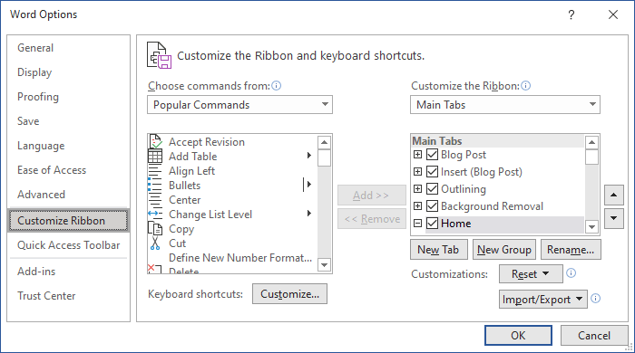Click the Accept Revision command icon
635x353 pixels.
point(155,142)
